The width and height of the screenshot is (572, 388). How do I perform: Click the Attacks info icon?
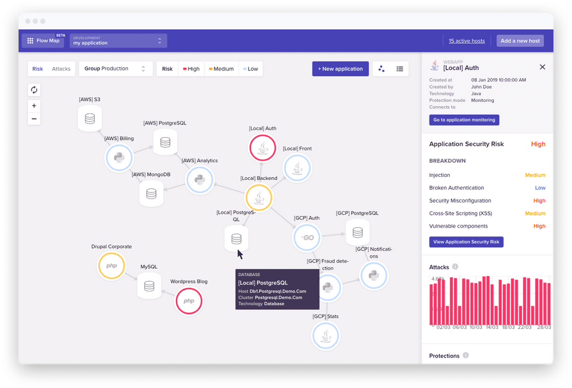455,267
